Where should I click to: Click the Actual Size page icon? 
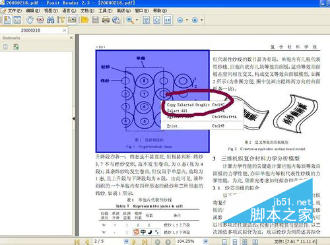(146, 20)
